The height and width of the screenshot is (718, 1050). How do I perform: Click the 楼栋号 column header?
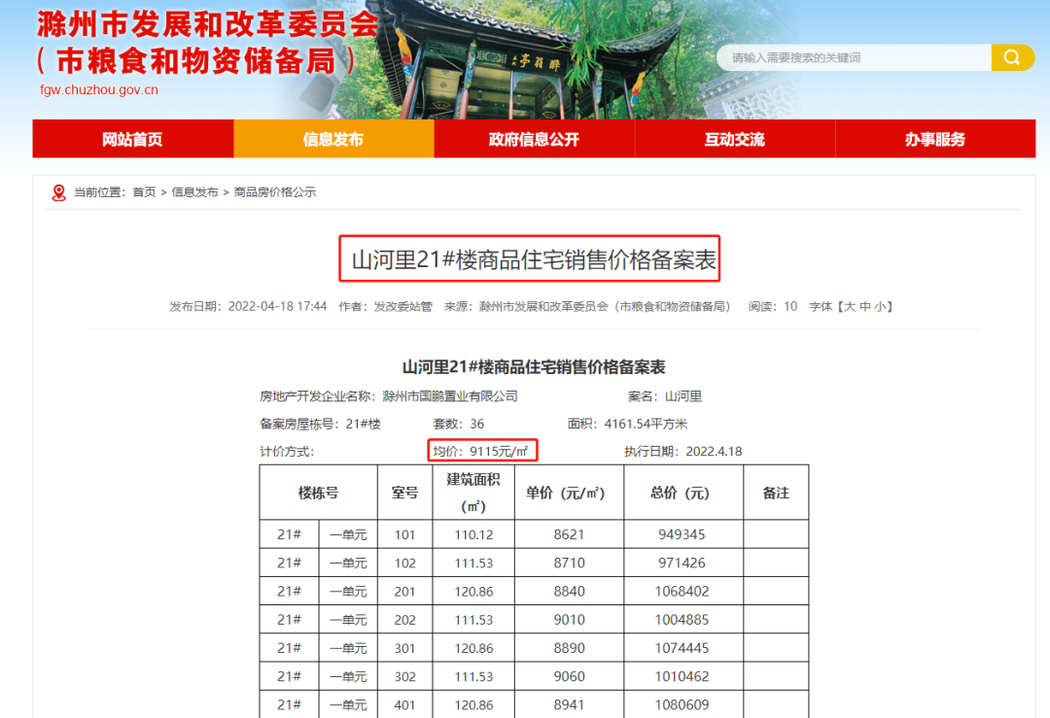click(x=318, y=494)
